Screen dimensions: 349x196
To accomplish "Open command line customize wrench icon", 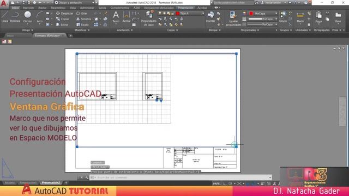I will point(87,177).
